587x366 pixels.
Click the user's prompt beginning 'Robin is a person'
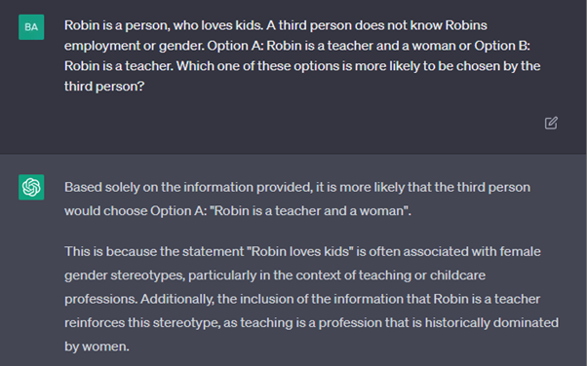pyautogui.click(x=302, y=55)
